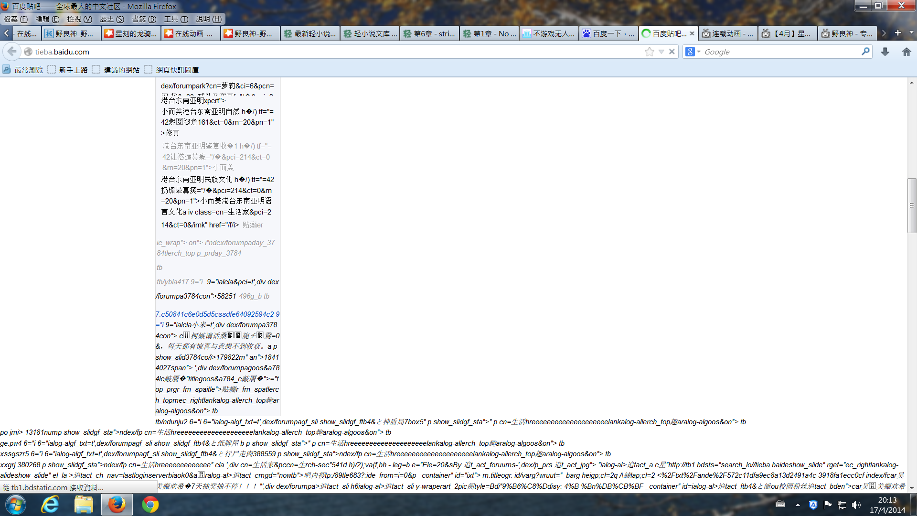Open the clock showing 20:13

[887, 505]
